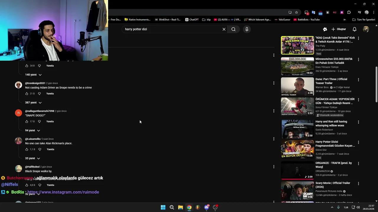Open the ChatGPT bookmark
378x212 pixels.
tap(192, 20)
